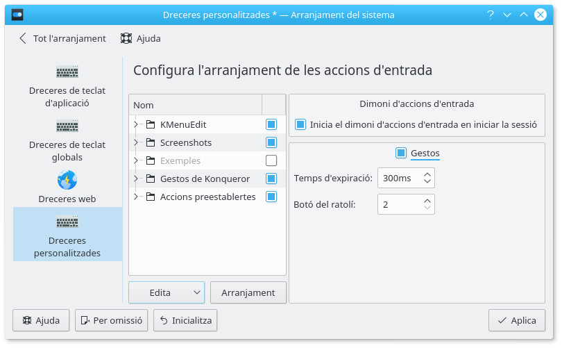Open the Edita dropdown menu
Screen dimensions: 562x348
pos(167,292)
